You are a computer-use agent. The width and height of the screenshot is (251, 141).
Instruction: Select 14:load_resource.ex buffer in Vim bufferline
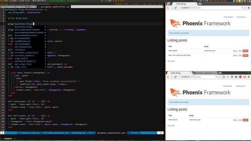click(x=56, y=133)
